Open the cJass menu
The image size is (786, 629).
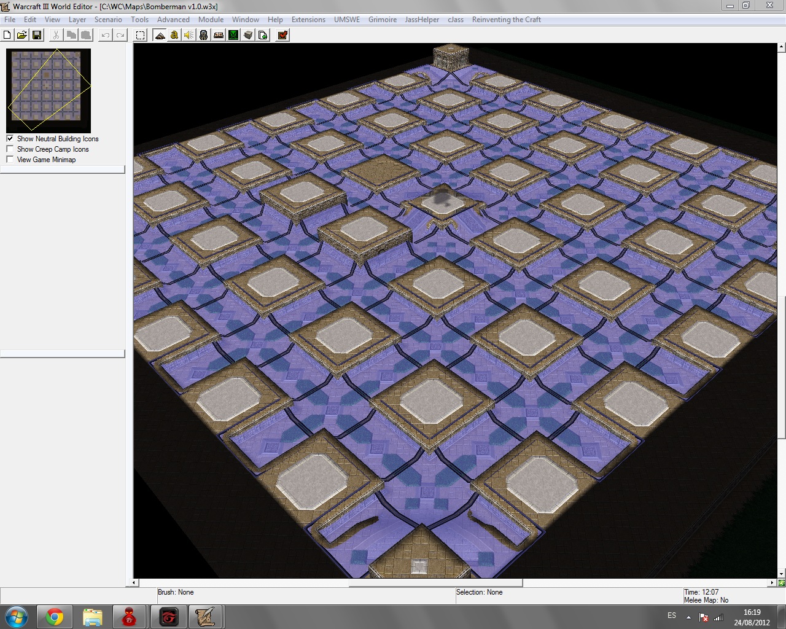point(456,20)
